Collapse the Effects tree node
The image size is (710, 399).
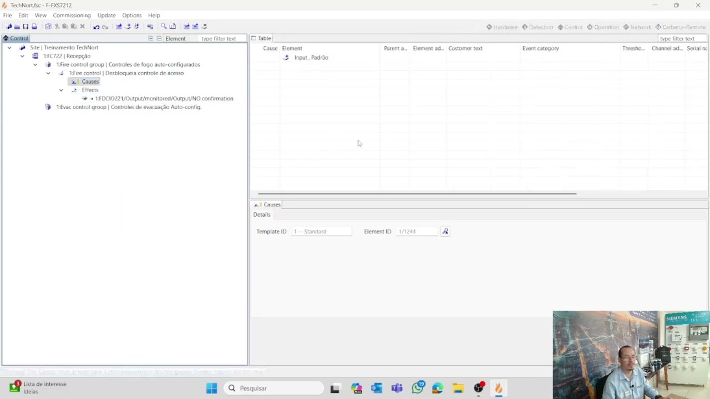(61, 90)
